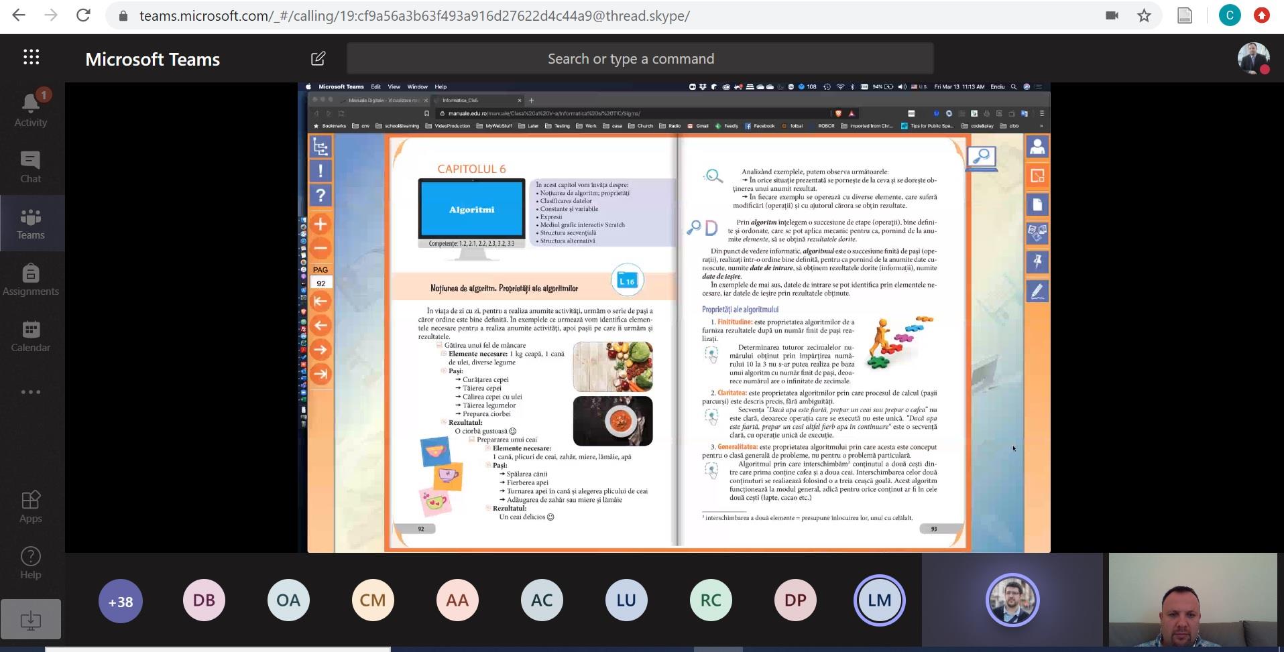Screen dimensions: 1284x652
Task: Click the gallery images icon in manual toolbar
Action: click(x=1037, y=233)
